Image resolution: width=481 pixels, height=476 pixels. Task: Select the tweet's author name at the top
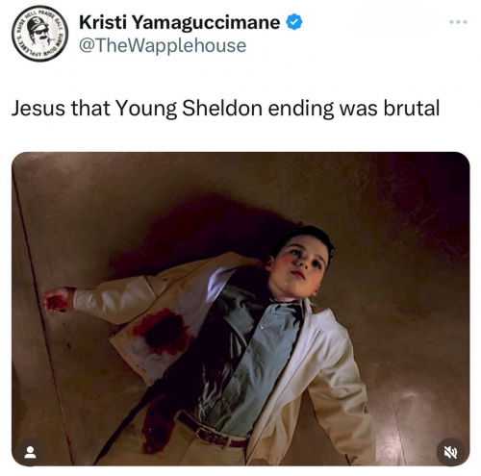click(x=180, y=22)
